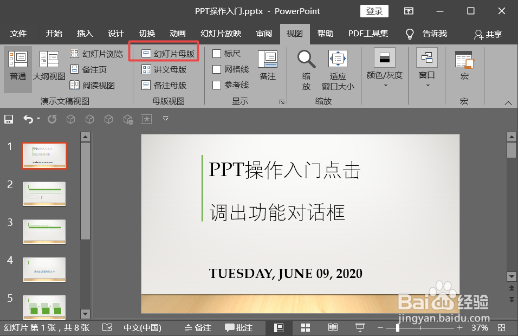This screenshot has width=518, height=336.
Task: Switch to Normal view from status bar
Action: pyautogui.click(x=279, y=327)
